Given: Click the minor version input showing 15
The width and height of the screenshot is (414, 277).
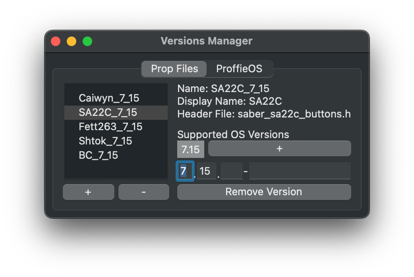Looking at the screenshot, I should pos(206,171).
